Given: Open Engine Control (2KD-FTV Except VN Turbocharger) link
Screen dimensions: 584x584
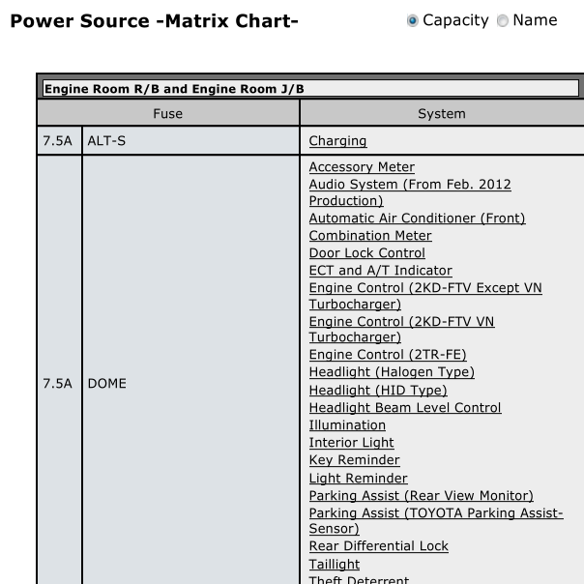Looking at the screenshot, I should pyautogui.click(x=425, y=296).
